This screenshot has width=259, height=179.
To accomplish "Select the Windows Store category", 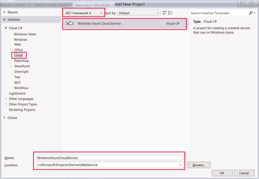I will coord(25,34).
